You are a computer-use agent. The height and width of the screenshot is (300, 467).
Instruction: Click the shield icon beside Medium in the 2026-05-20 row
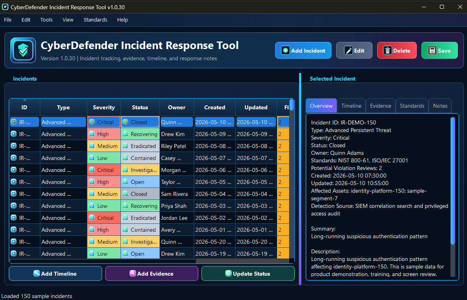coord(92,242)
